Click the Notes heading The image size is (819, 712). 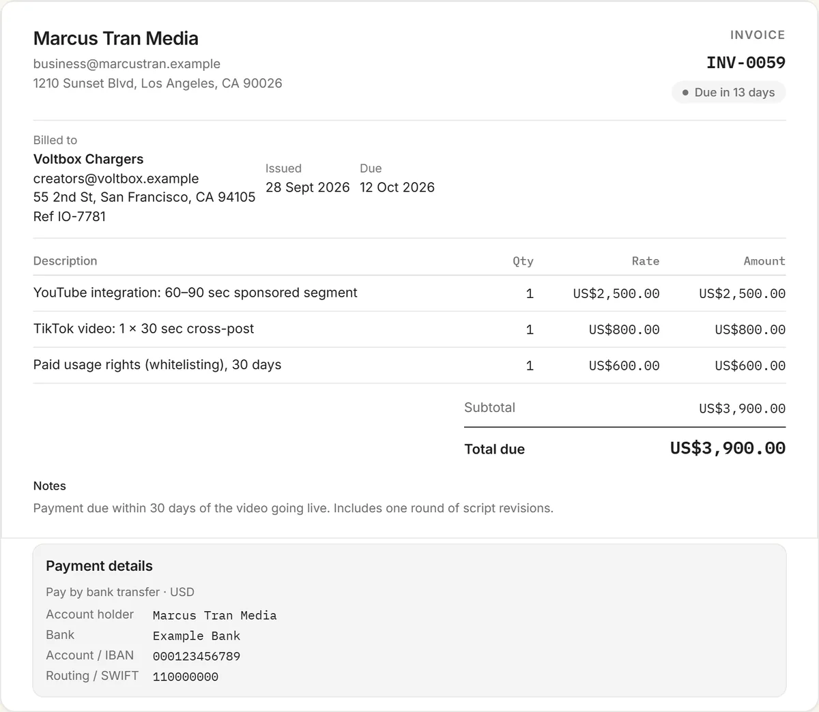click(50, 486)
